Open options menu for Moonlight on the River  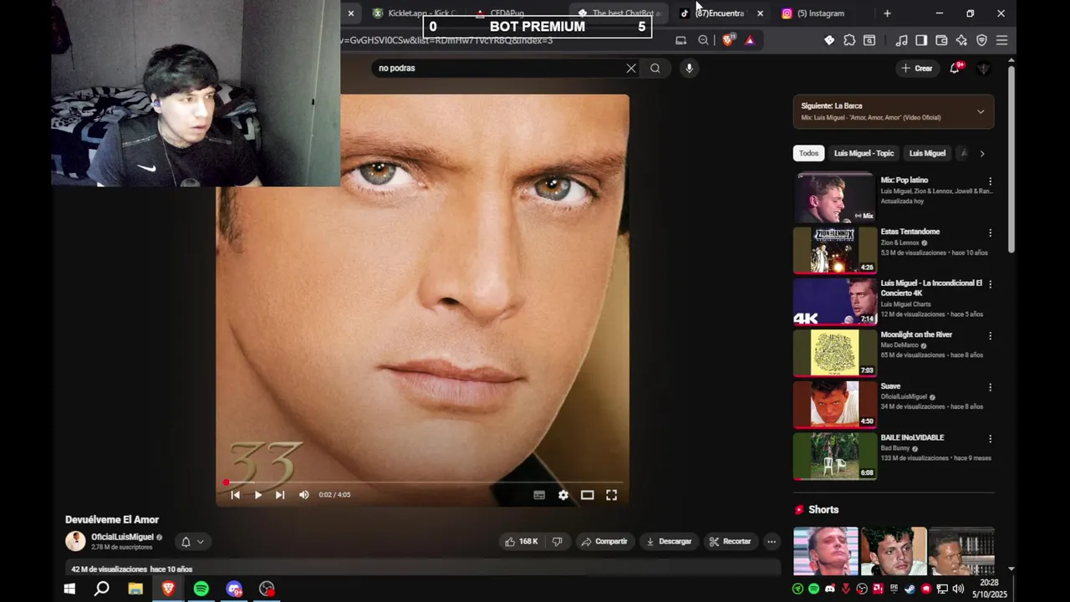click(991, 335)
